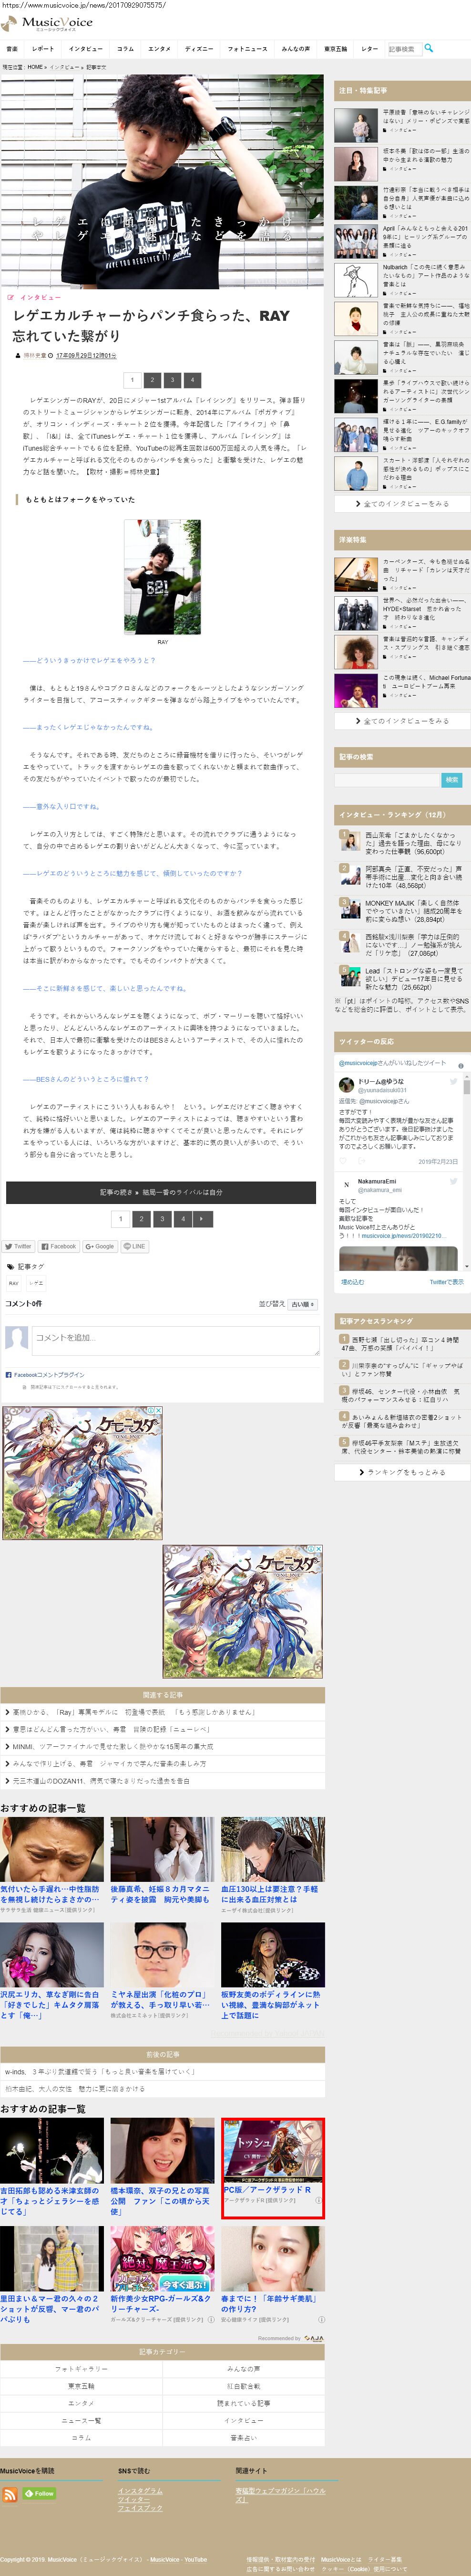This screenshot has height=2576, width=471.
Task: Open the コラム menu item
Action: coord(126,48)
